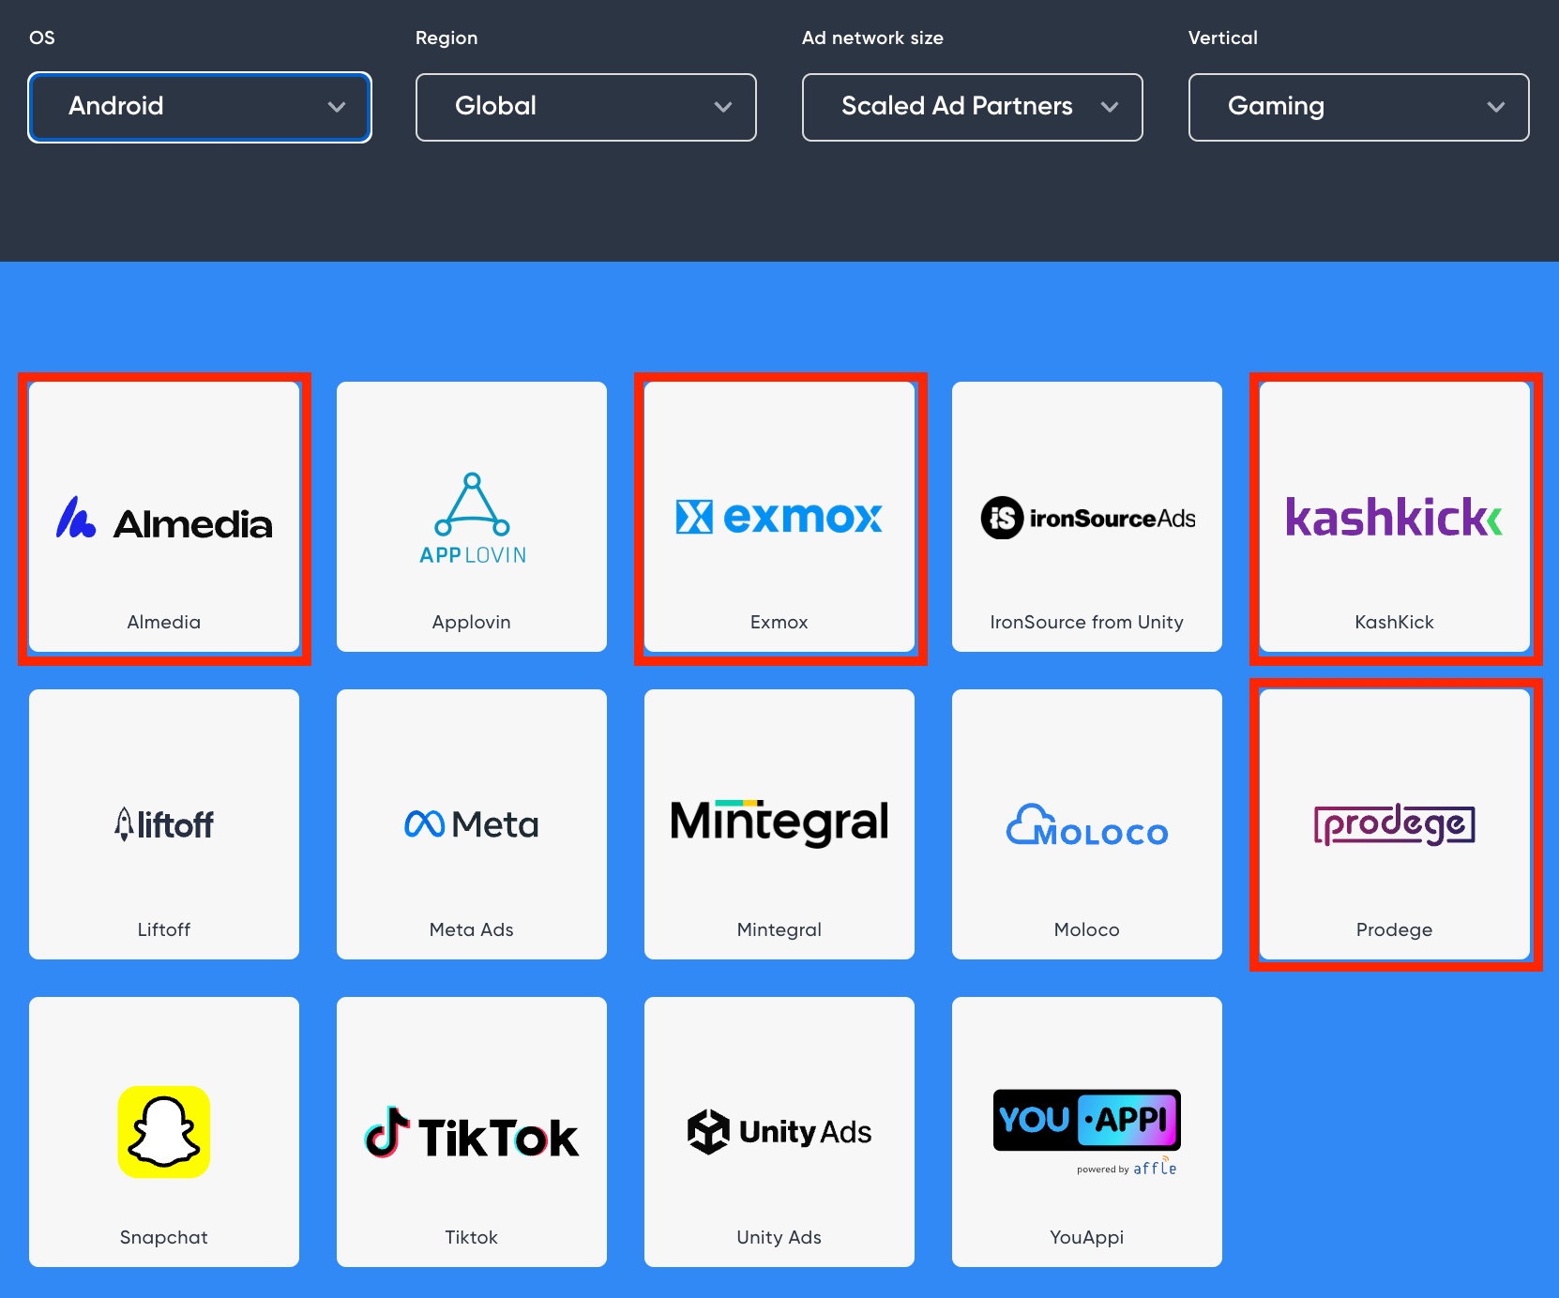The image size is (1559, 1298).
Task: Select the Exmox card label
Action: [779, 622]
